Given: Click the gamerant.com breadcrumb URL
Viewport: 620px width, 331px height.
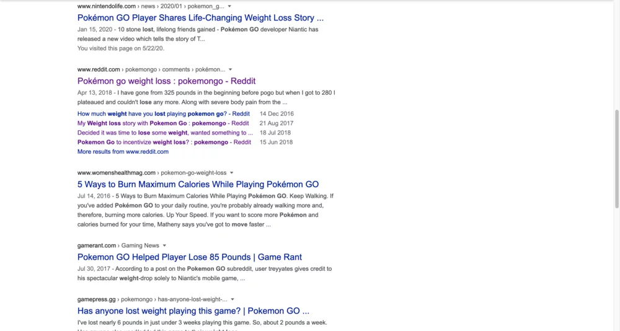Looking at the screenshot, I should click(x=97, y=245).
